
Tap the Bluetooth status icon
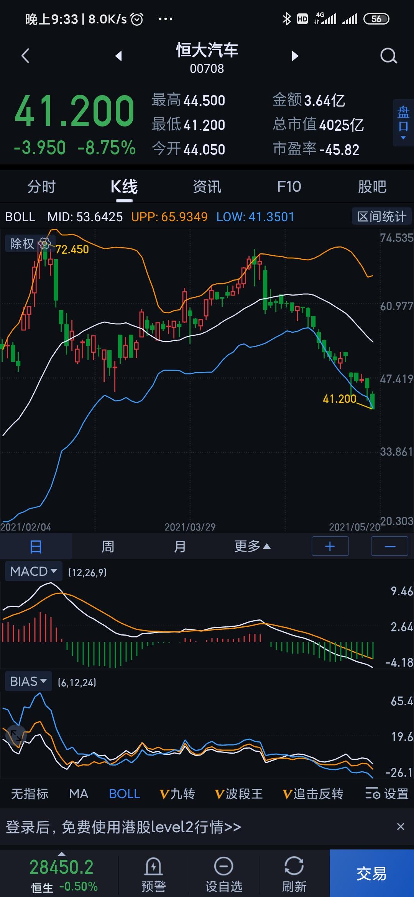click(x=286, y=19)
